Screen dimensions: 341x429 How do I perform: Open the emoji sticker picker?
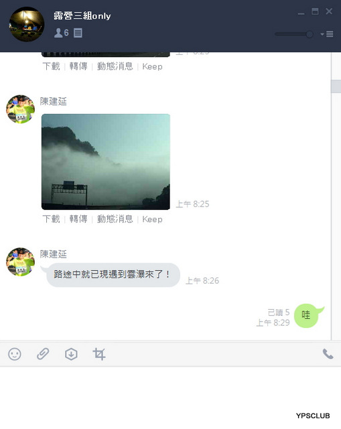[x=15, y=354]
